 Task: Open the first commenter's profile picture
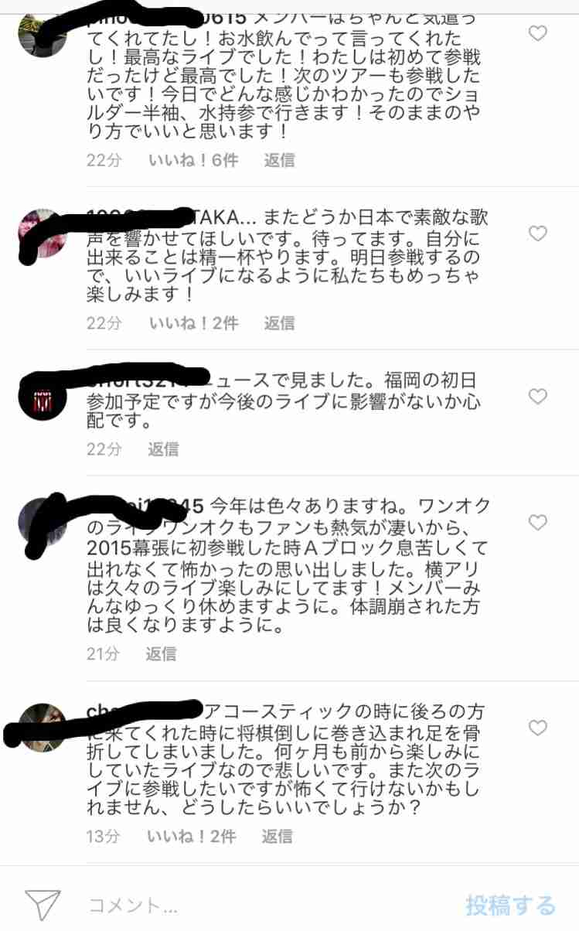(x=41, y=32)
